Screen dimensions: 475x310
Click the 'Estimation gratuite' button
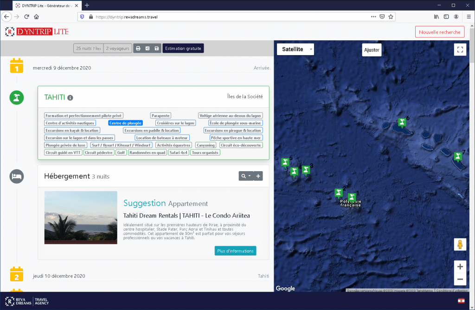tap(183, 49)
